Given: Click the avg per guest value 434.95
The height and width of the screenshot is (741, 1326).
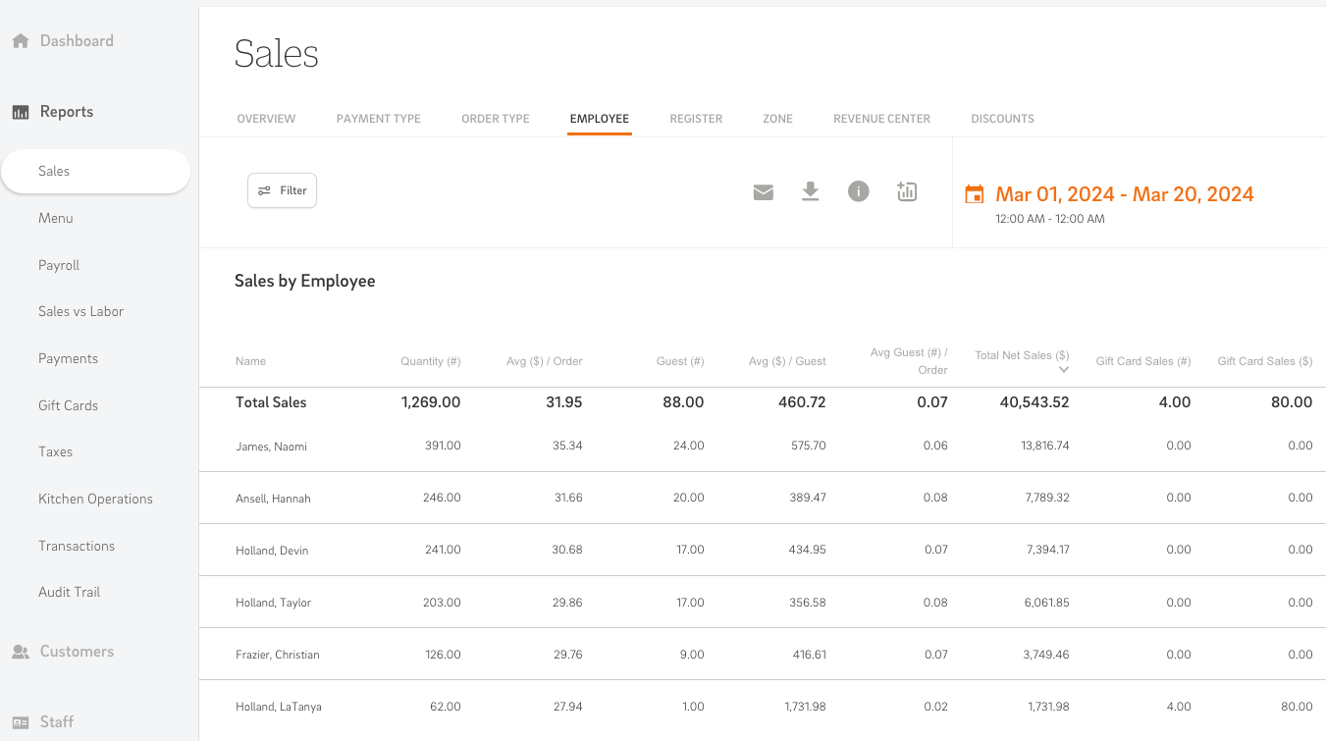Looking at the screenshot, I should pyautogui.click(x=807, y=550).
